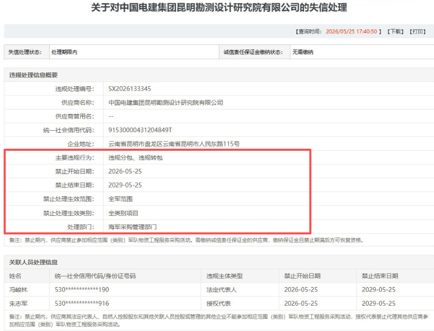Click the 失信处理状态 label
434x331 pixels.
tap(25, 52)
